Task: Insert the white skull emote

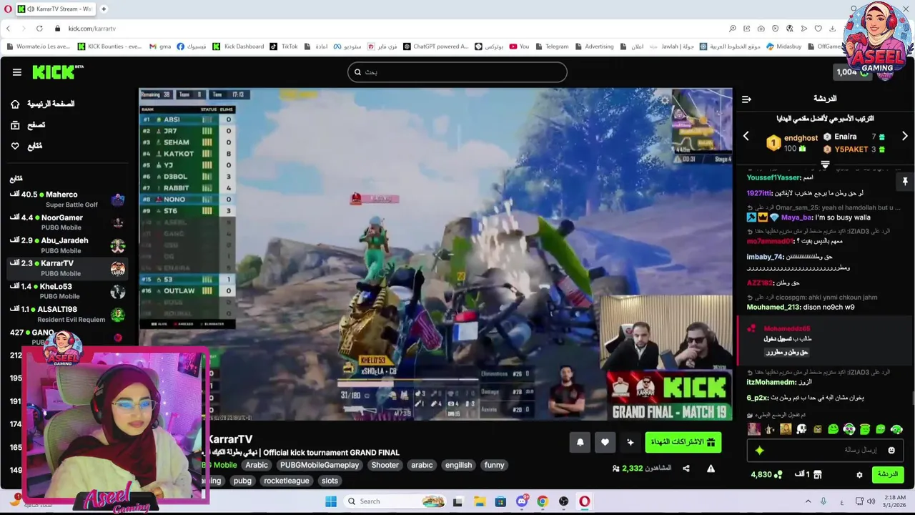Action: coord(801,429)
